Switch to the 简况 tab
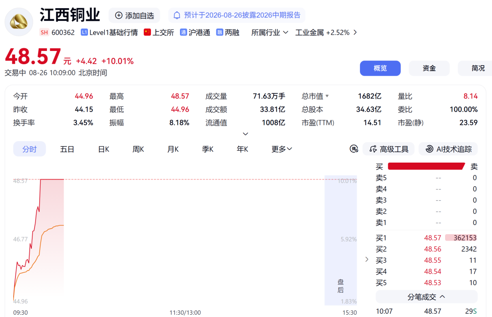The height and width of the screenshot is (317, 492). pyautogui.click(x=475, y=68)
